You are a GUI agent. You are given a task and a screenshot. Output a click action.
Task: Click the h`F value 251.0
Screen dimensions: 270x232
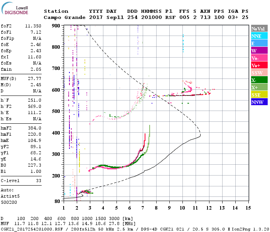pos(34,100)
